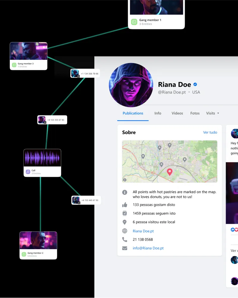Switch to the Info tab

coord(158,113)
